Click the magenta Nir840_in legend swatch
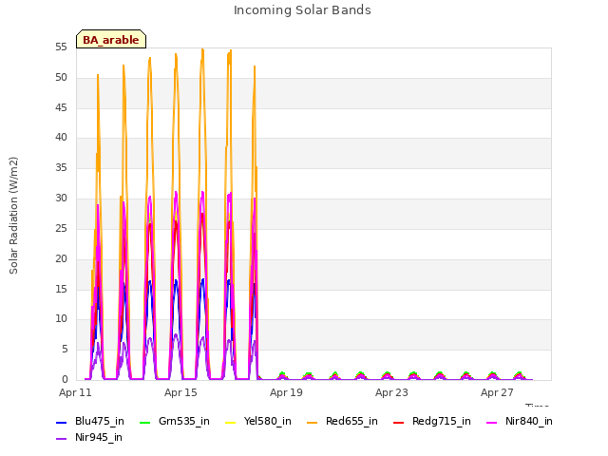The image size is (608, 456). [492, 422]
